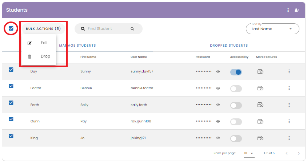Choose Edit from the bulk actions menu
Viewport: 307px width, 161px height.
44,43
